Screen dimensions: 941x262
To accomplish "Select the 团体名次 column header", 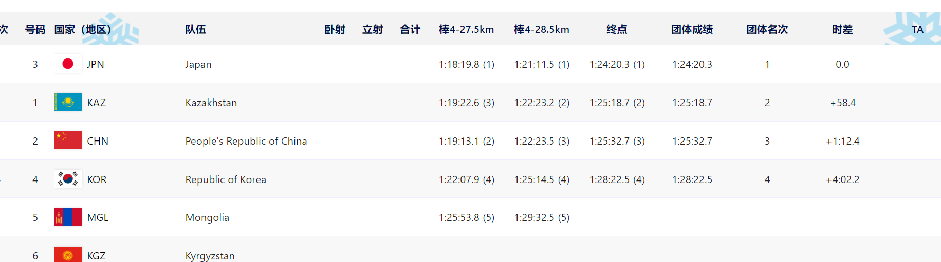I will coord(767,29).
